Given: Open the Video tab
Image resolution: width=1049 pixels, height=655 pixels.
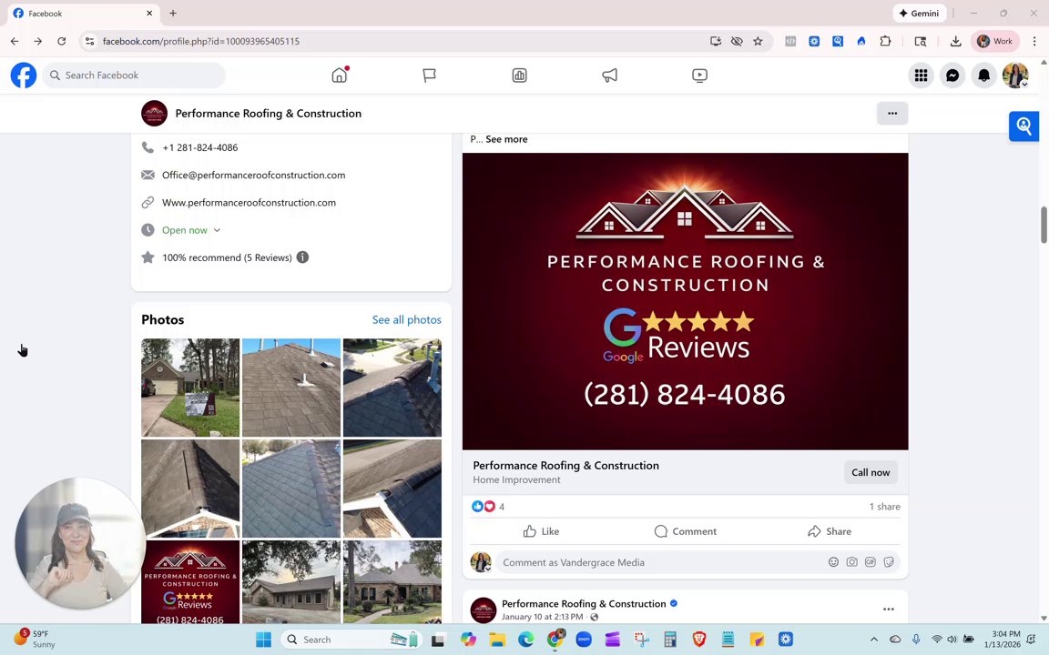Looking at the screenshot, I should pos(699,76).
